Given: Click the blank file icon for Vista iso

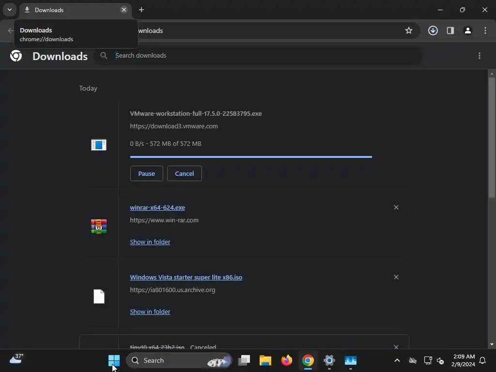Looking at the screenshot, I should point(99,296).
